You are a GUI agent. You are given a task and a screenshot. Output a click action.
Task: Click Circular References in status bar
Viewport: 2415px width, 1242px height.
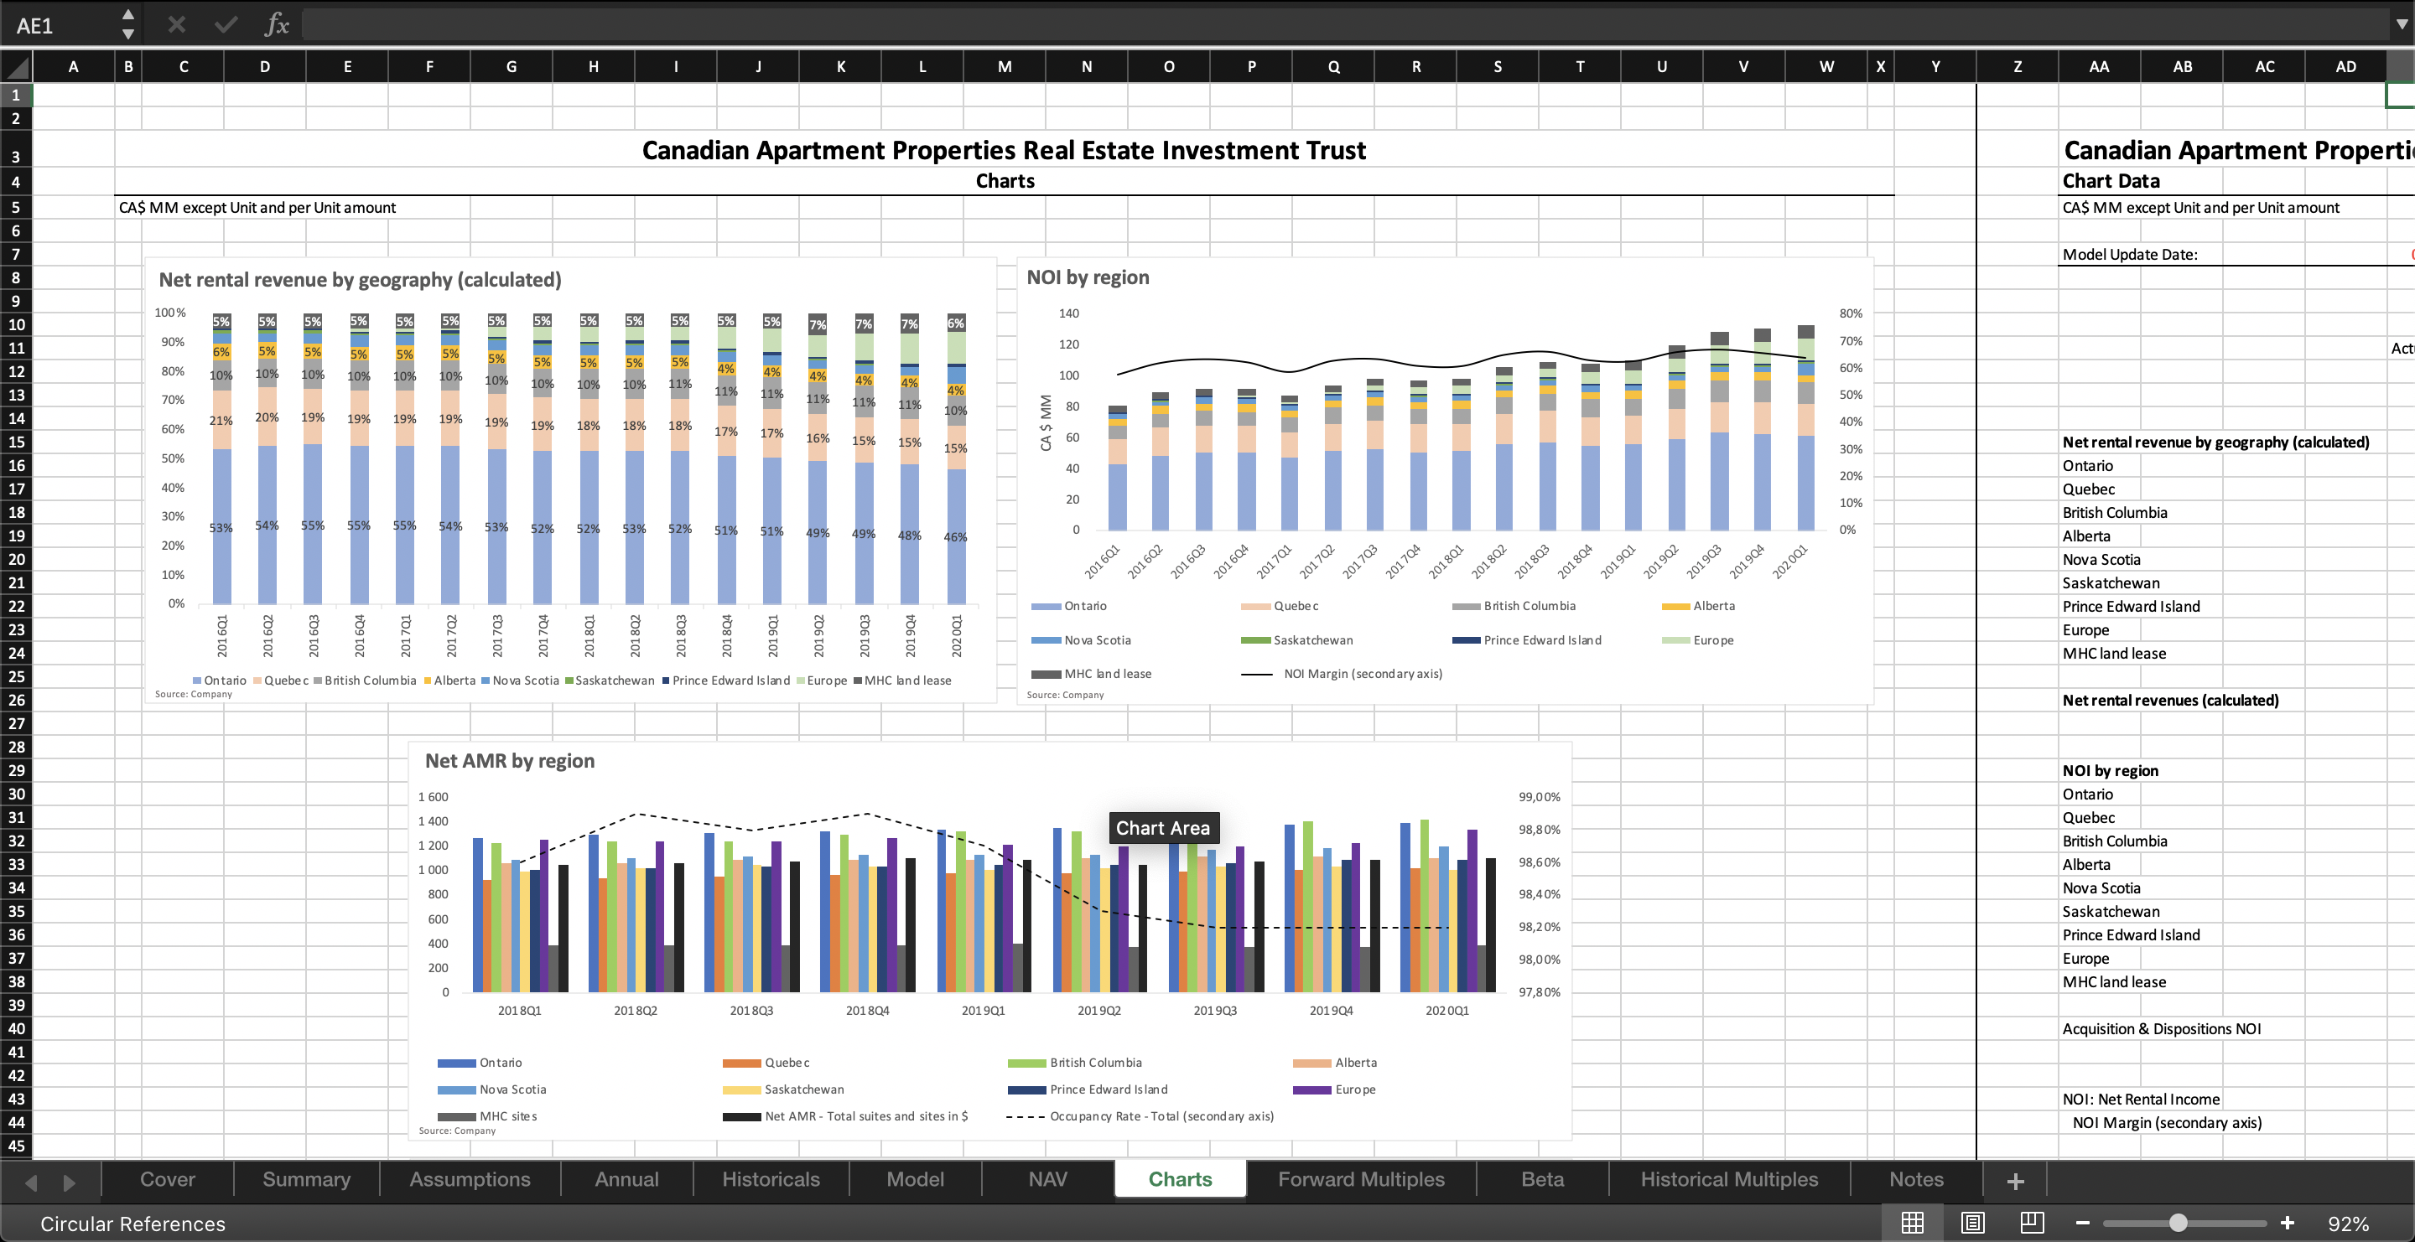133,1224
